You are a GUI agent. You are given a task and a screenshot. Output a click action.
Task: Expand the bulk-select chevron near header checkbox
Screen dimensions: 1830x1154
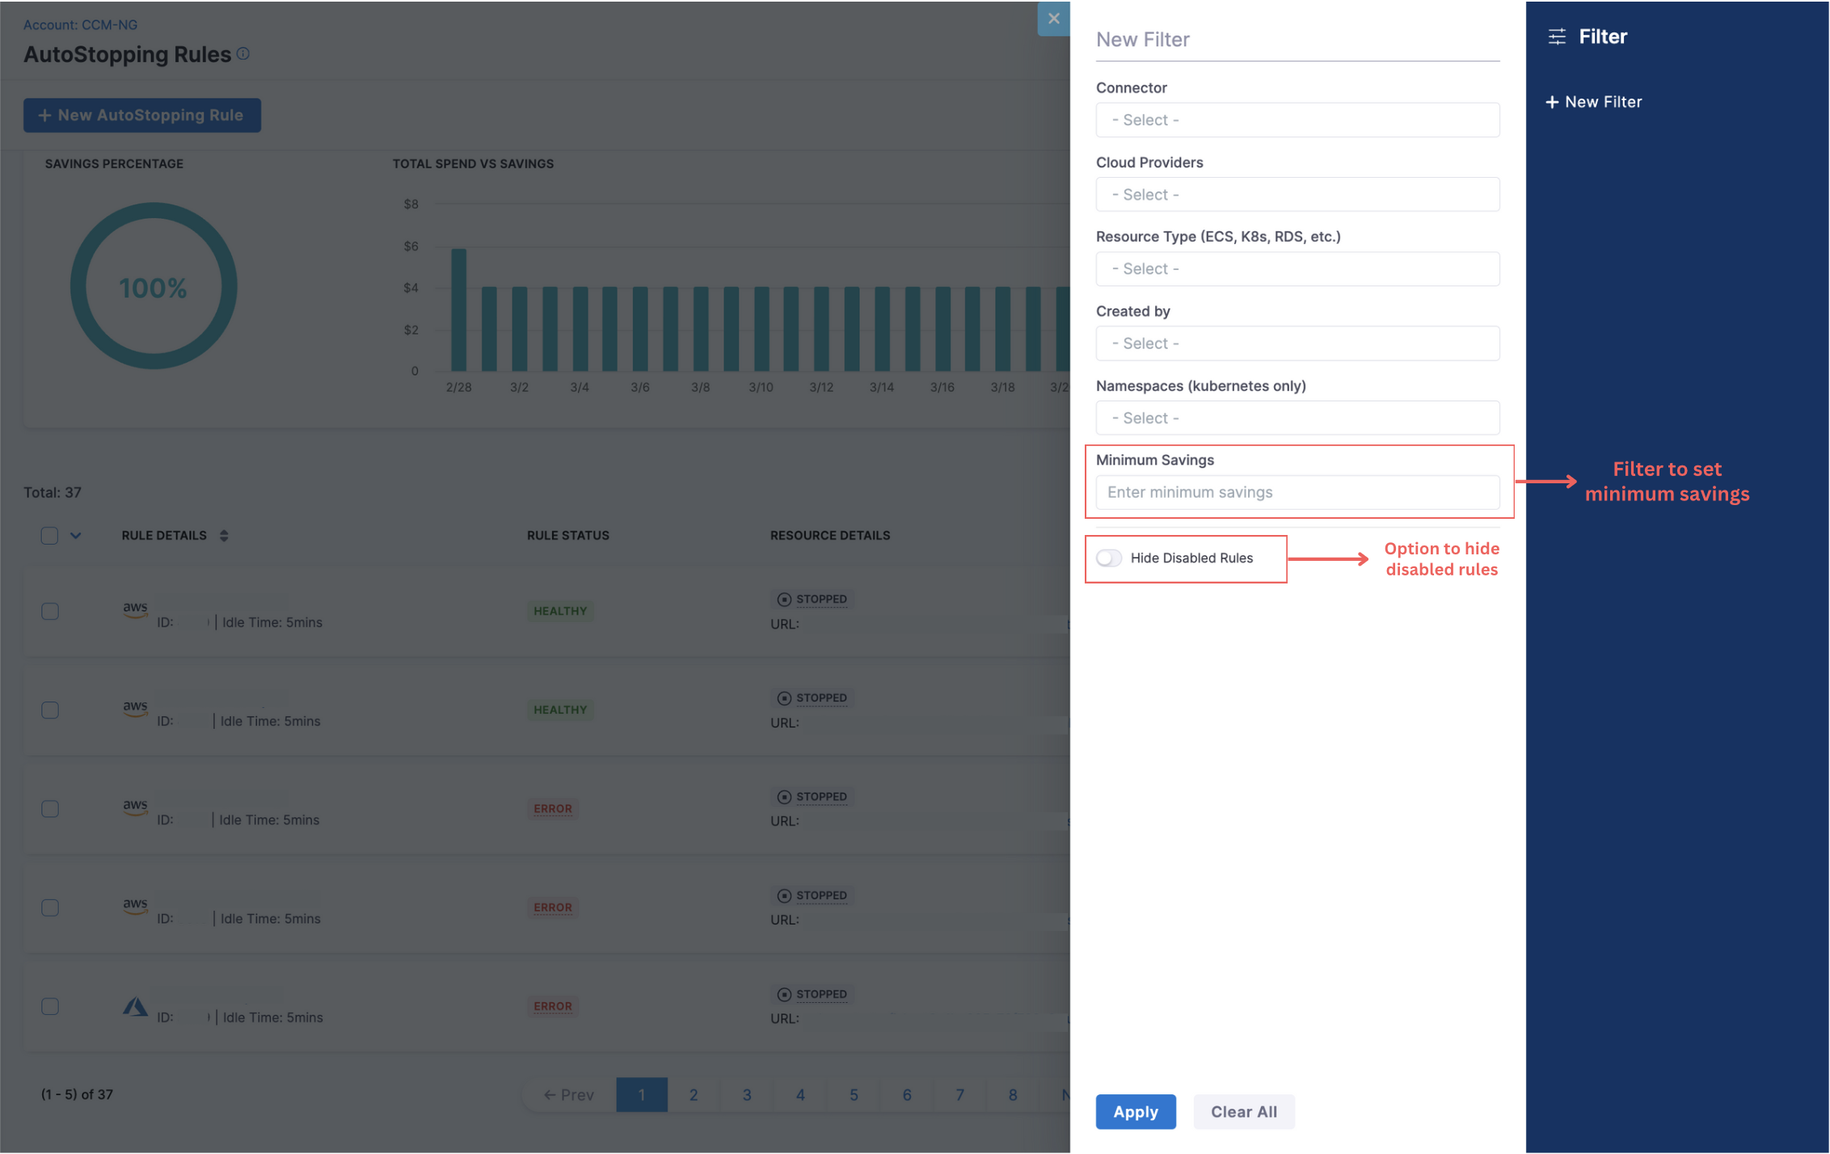click(x=76, y=535)
